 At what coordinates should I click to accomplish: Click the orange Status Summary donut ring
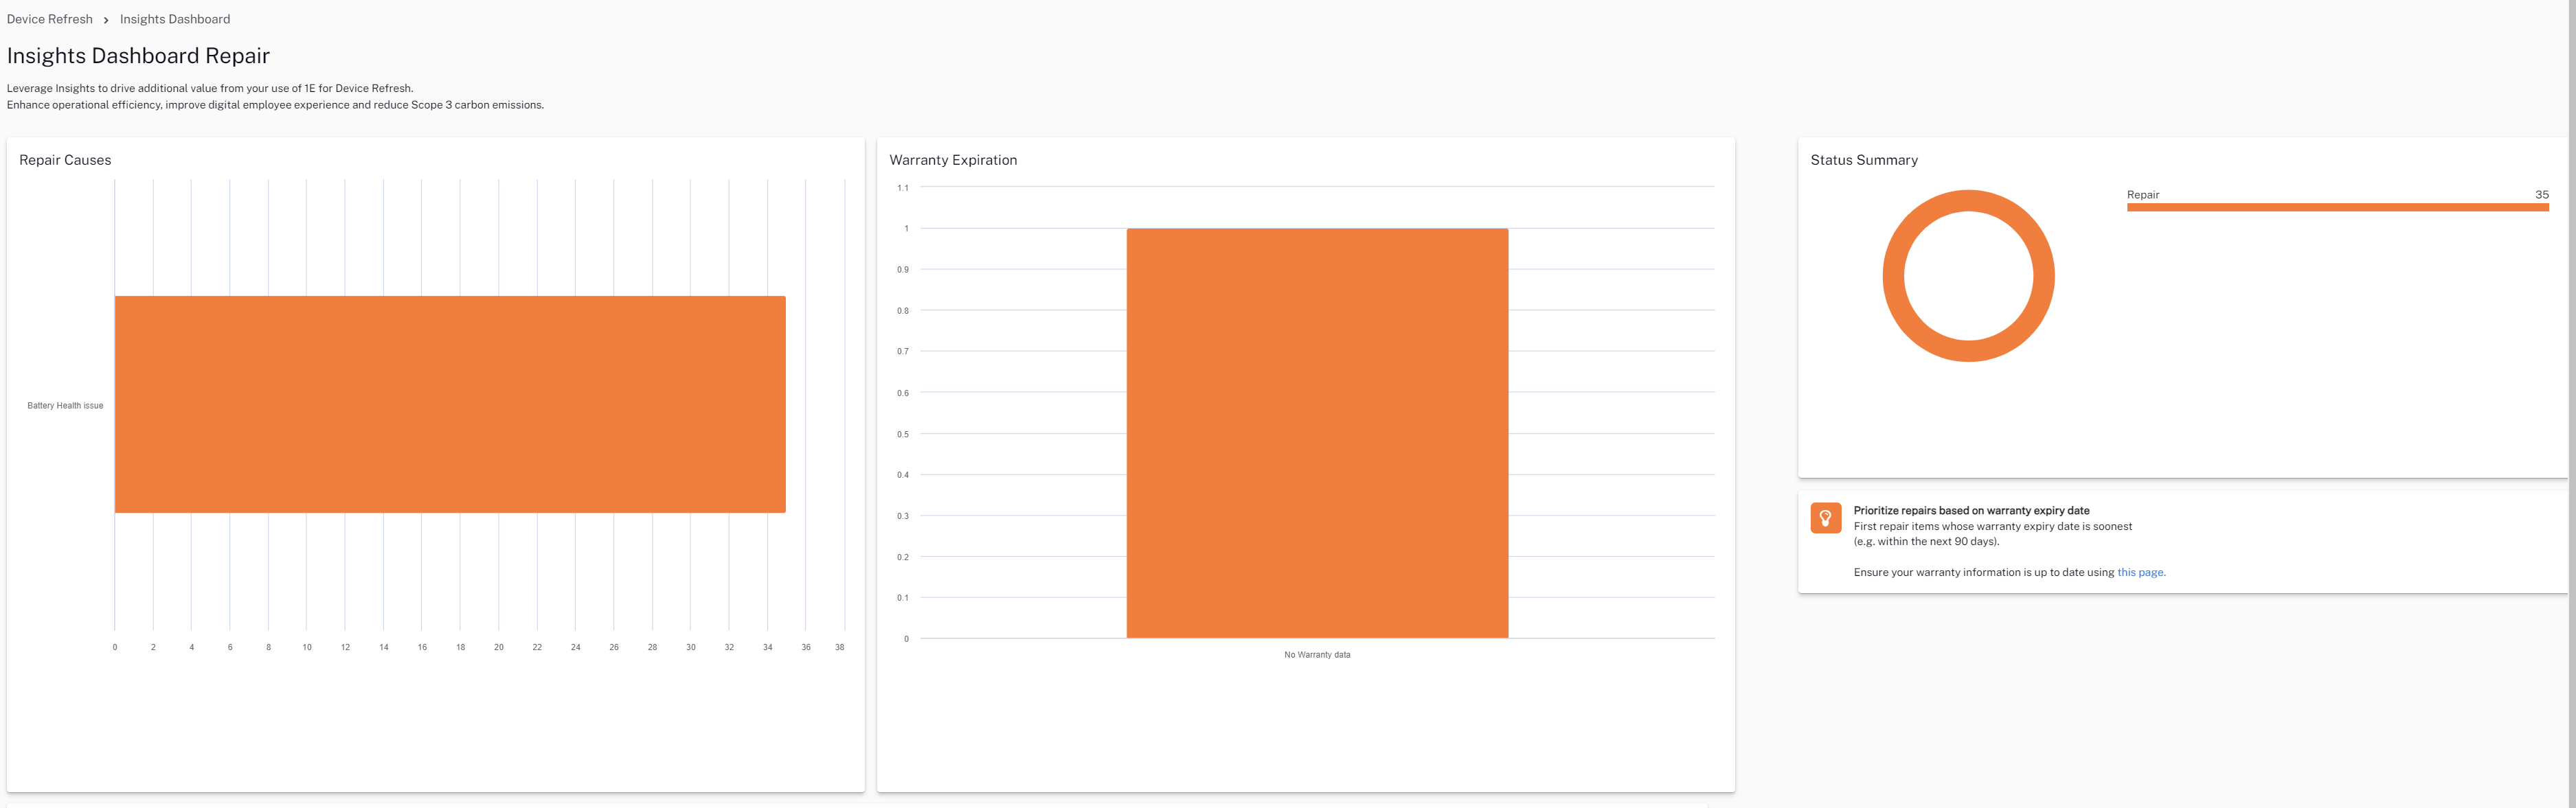1893,277
